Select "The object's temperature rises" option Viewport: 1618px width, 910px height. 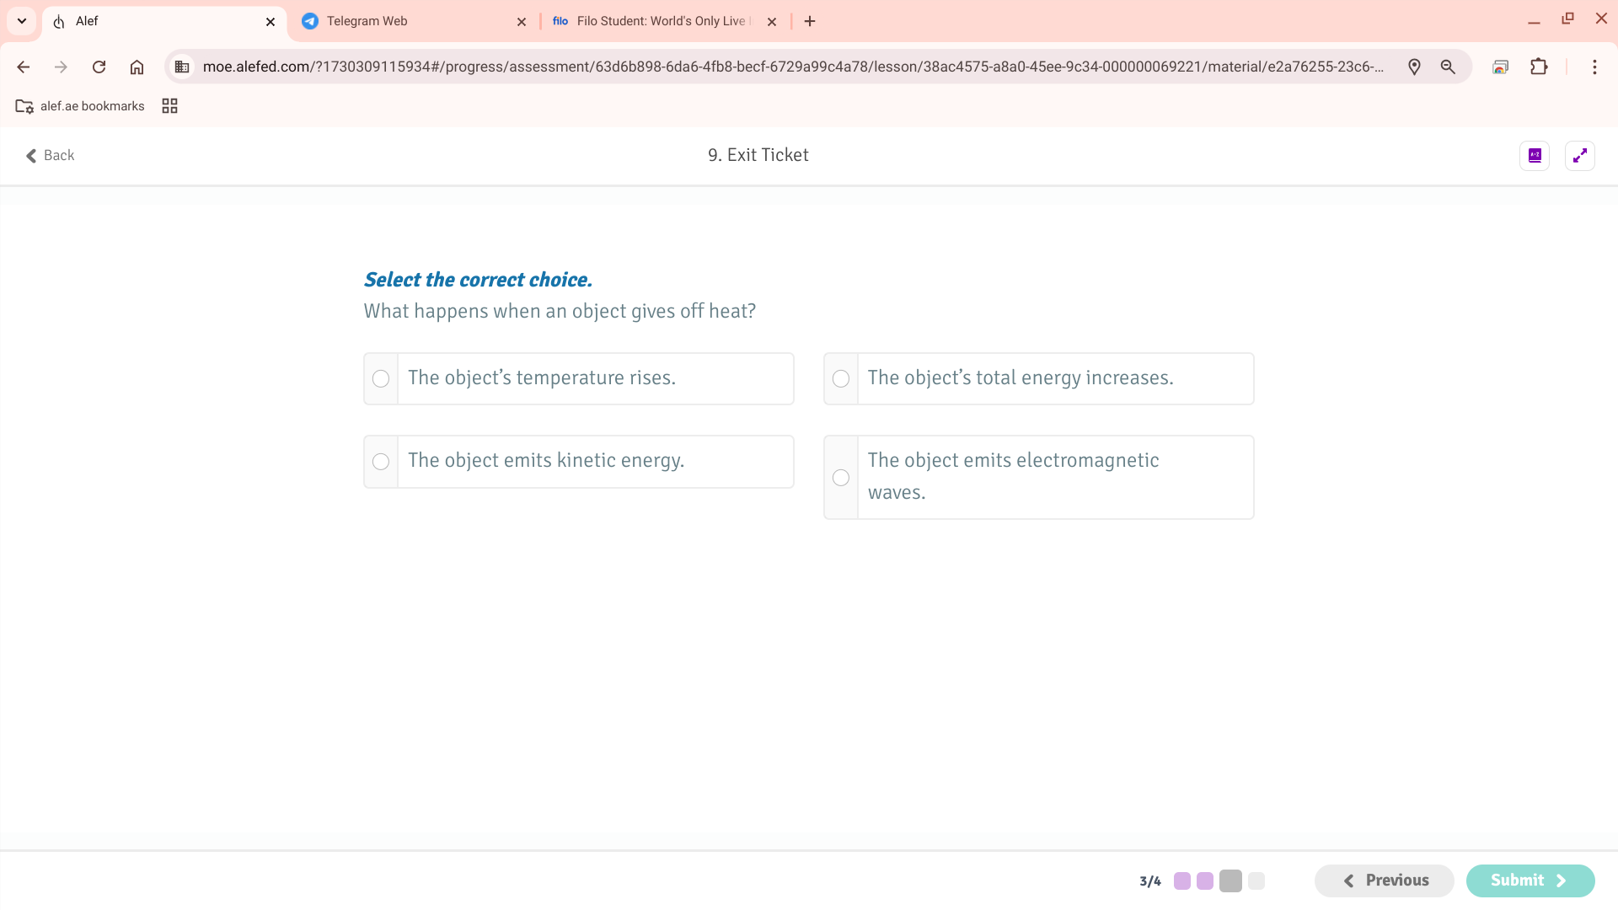pyautogui.click(x=381, y=378)
